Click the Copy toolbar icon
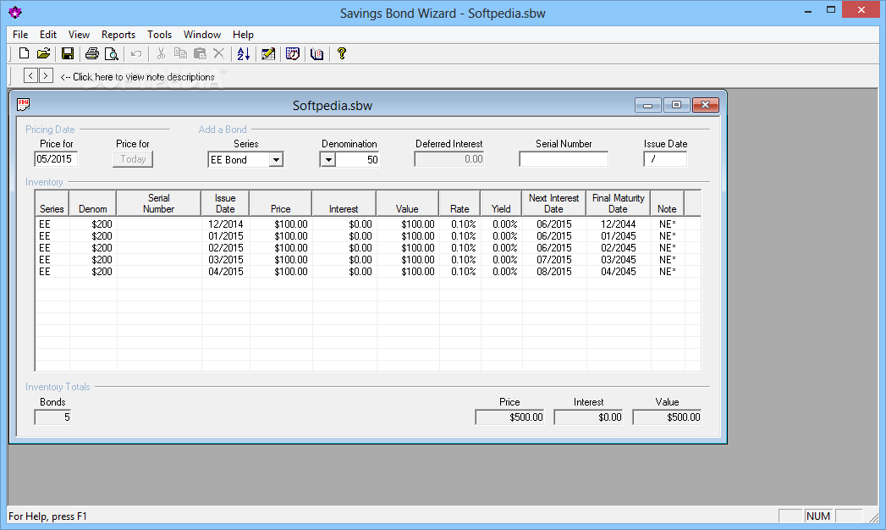Viewport: 886px width, 530px height. (181, 53)
